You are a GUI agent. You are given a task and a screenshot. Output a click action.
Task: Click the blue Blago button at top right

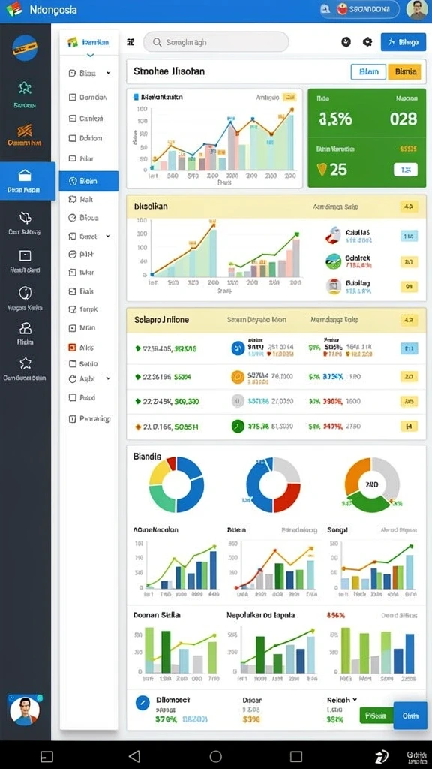(403, 42)
